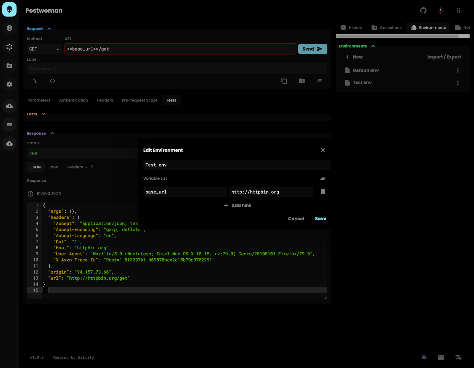Viewport: 474px width, 368px height.
Task: Open the Headers request tab
Action: 105,100
